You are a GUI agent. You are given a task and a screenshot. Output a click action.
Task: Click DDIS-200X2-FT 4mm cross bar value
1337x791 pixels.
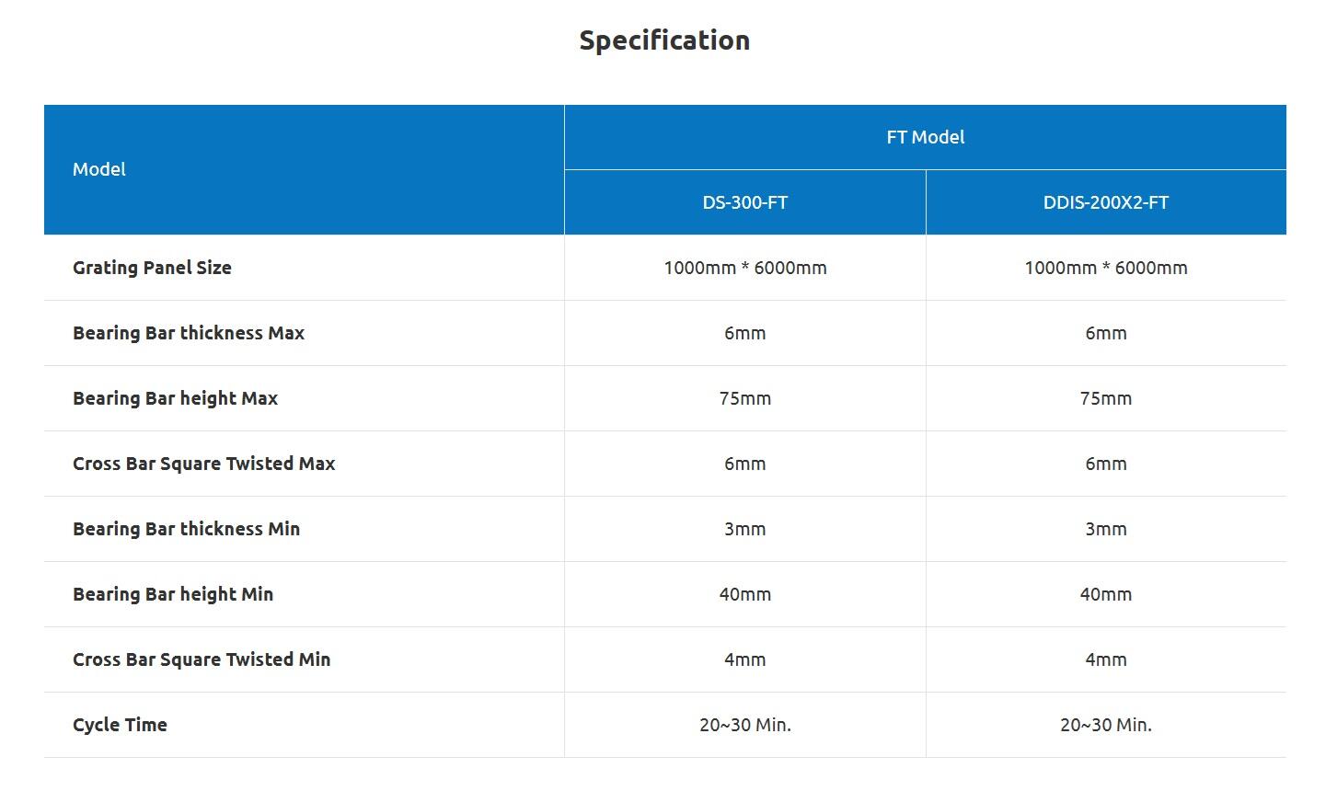point(1105,659)
